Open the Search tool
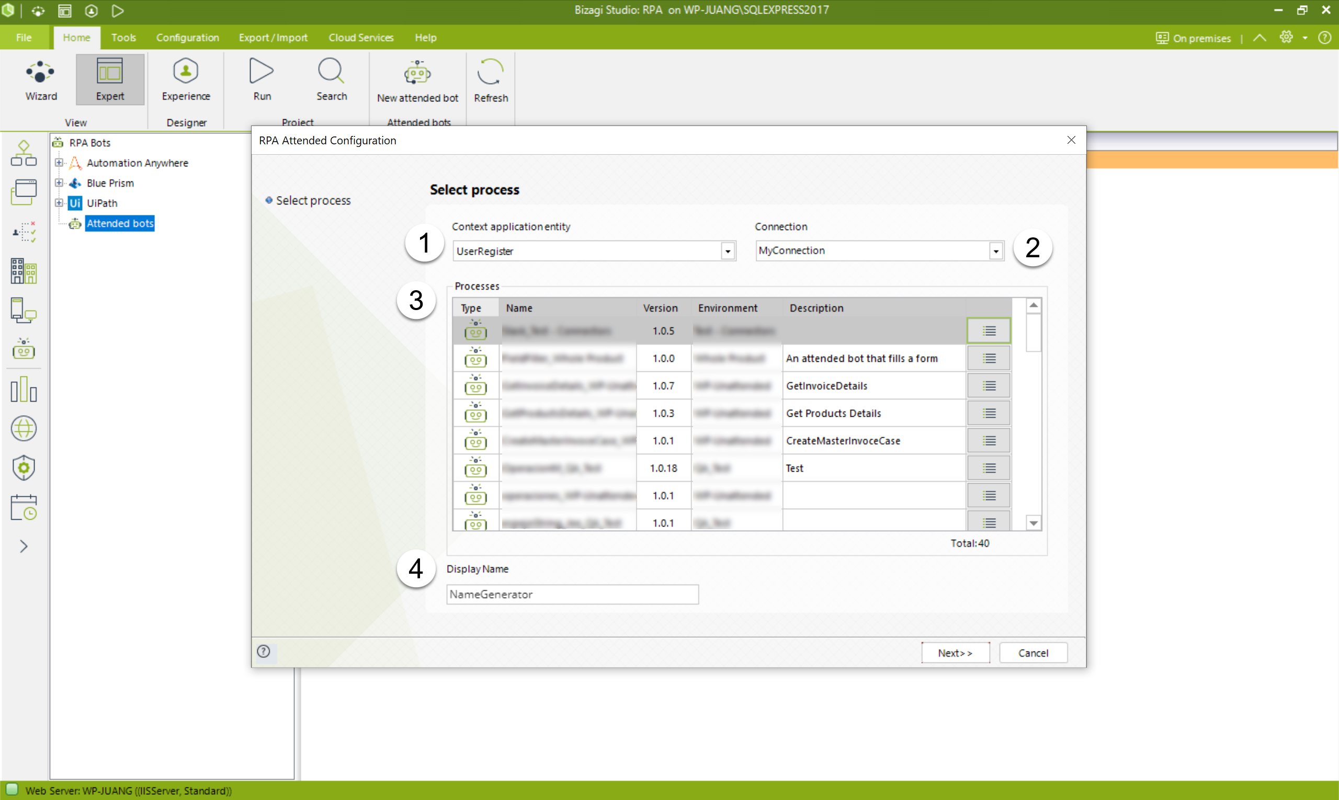The height and width of the screenshot is (800, 1339). 331,81
